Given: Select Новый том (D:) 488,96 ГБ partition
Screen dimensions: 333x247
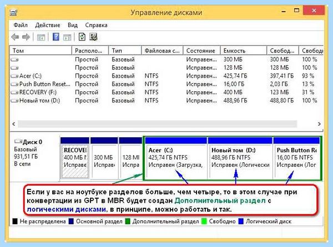Looking at the screenshot, I should pos(240,158).
